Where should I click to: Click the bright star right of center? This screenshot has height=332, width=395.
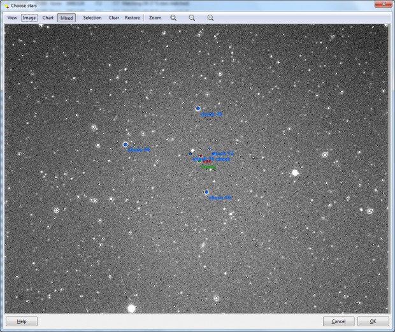[295, 173]
